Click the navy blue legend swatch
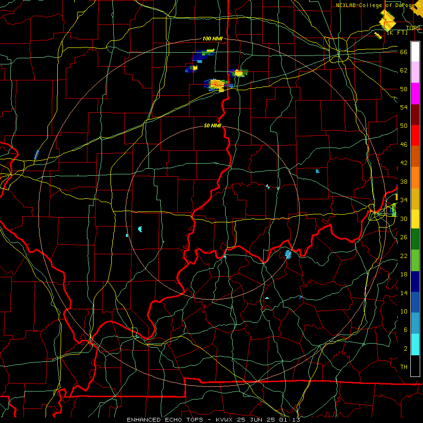423x423 pixels. coord(415,282)
